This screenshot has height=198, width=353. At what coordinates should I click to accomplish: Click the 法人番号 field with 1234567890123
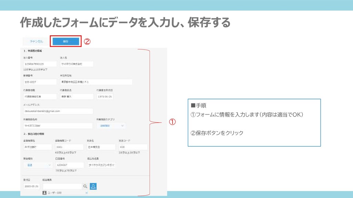pyautogui.click(x=40, y=64)
